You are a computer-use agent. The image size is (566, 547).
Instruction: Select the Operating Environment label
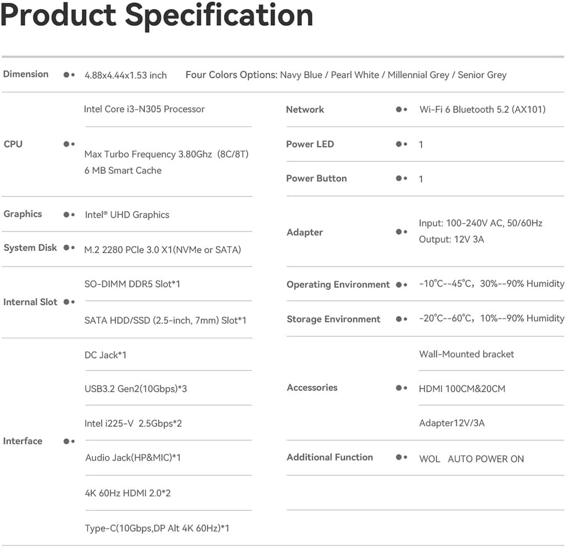[x=338, y=284]
